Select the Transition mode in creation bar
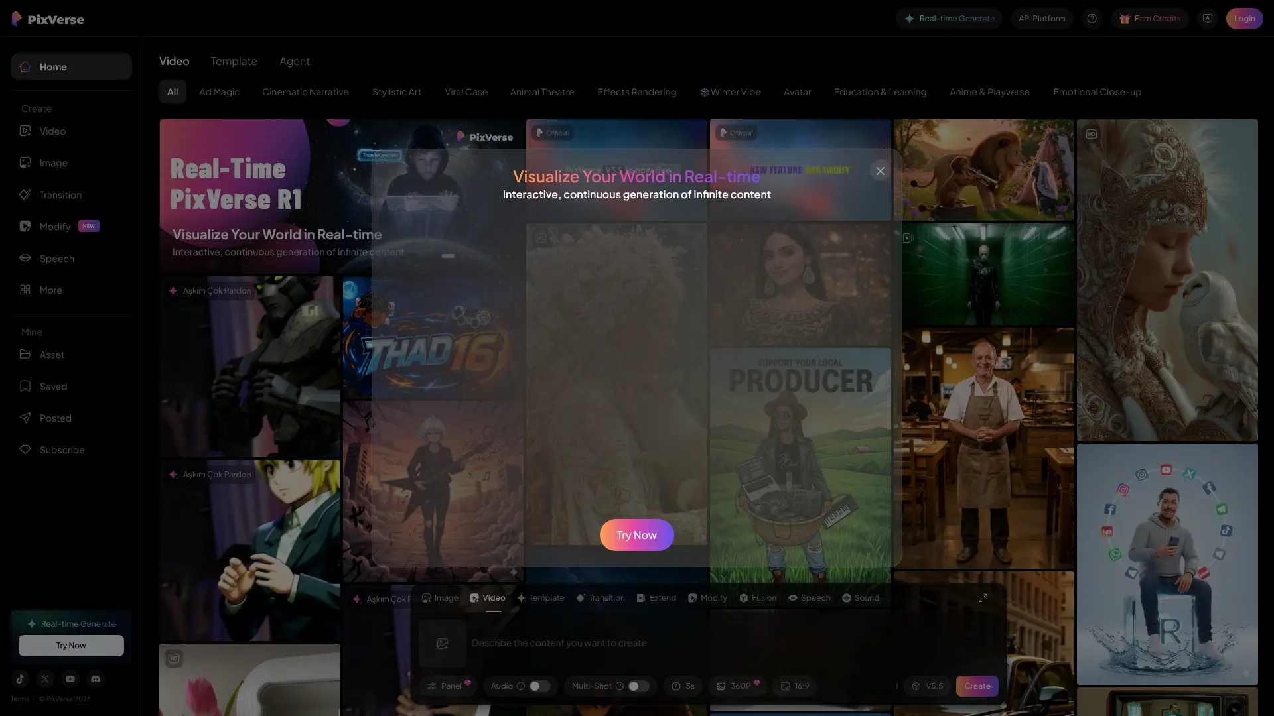Image resolution: width=1274 pixels, height=716 pixels. (x=601, y=598)
